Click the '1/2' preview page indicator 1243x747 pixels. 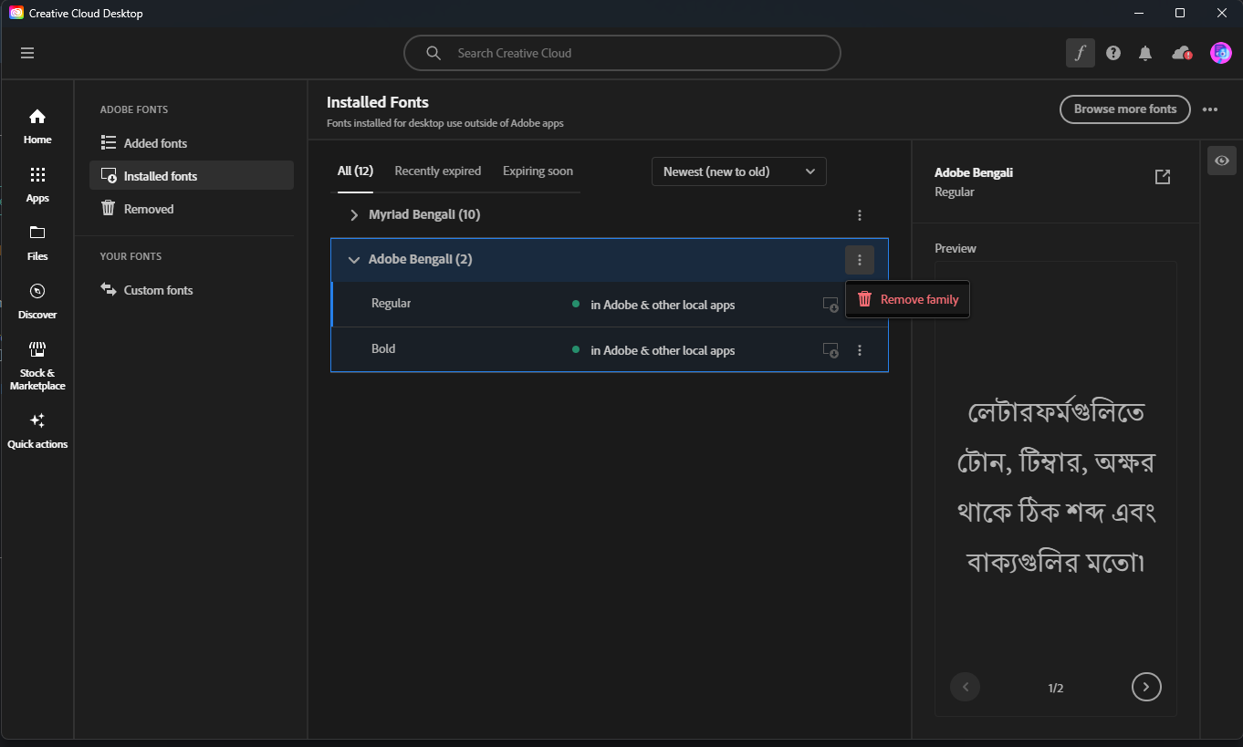click(1056, 689)
